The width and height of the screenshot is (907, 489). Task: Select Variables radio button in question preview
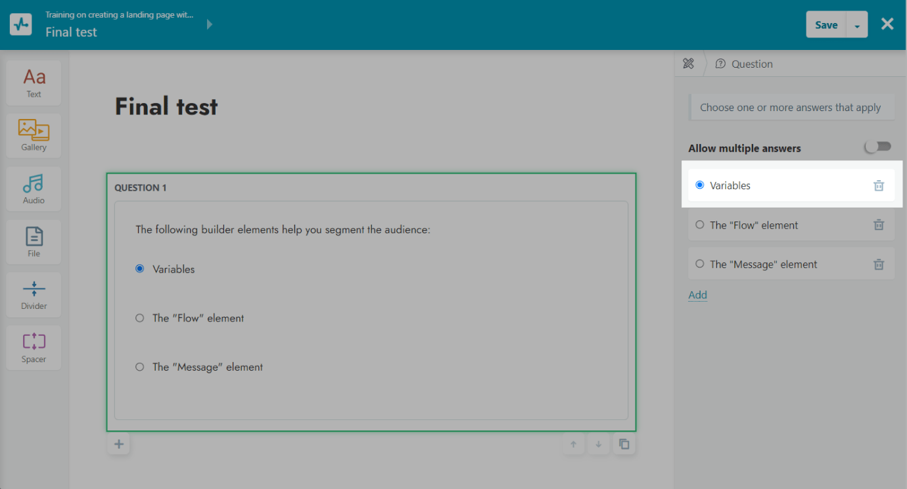click(x=139, y=269)
